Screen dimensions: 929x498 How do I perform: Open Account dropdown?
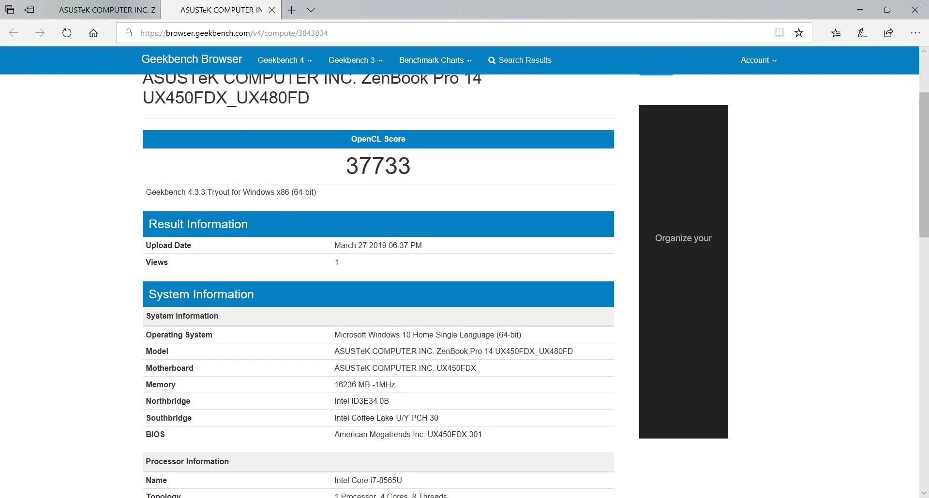point(758,60)
